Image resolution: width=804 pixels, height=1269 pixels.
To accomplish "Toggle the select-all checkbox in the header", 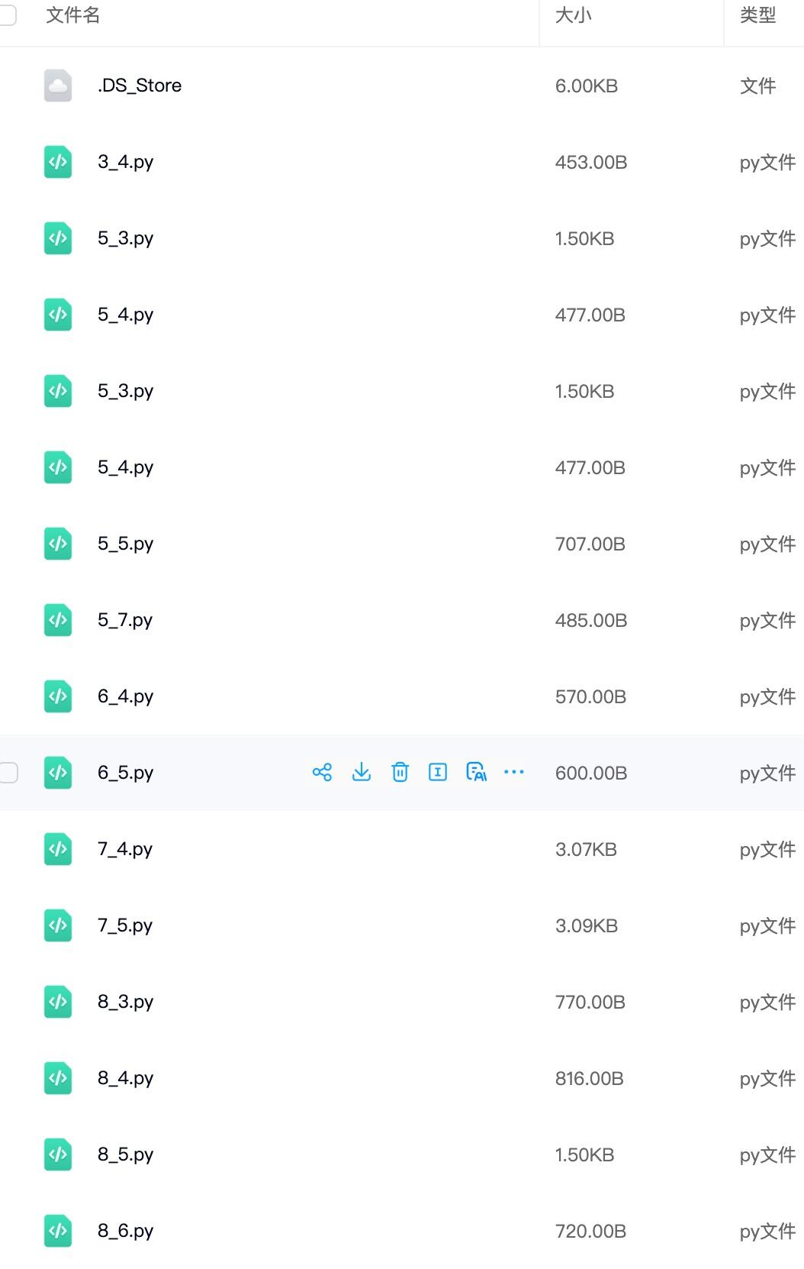I will (x=8, y=15).
